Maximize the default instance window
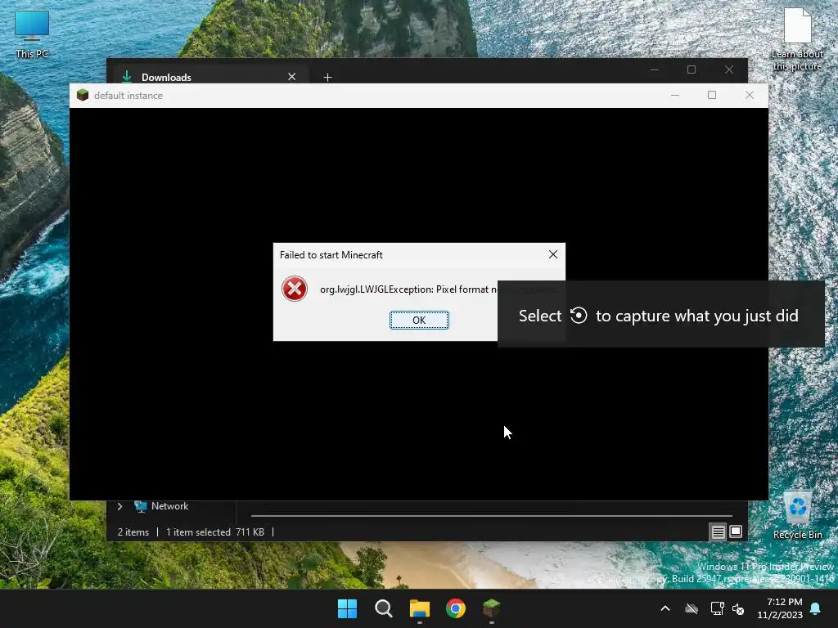 [712, 95]
